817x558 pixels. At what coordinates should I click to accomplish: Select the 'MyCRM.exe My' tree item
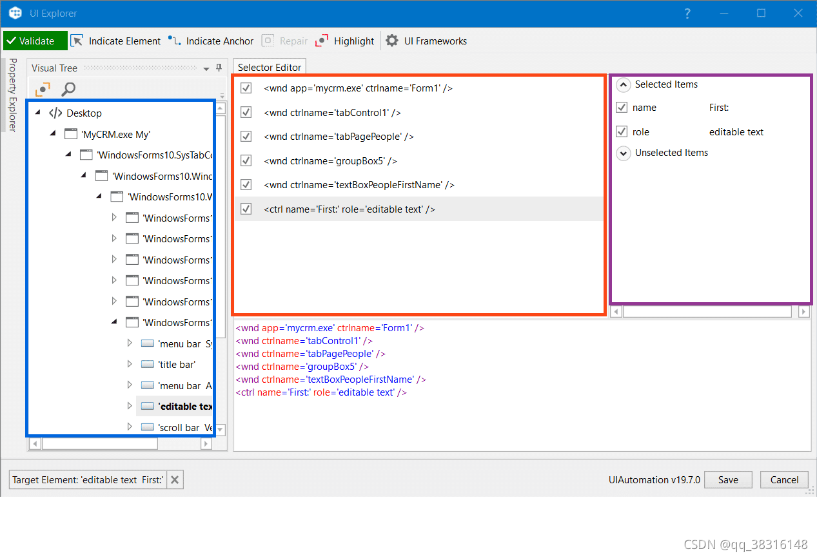(x=115, y=134)
